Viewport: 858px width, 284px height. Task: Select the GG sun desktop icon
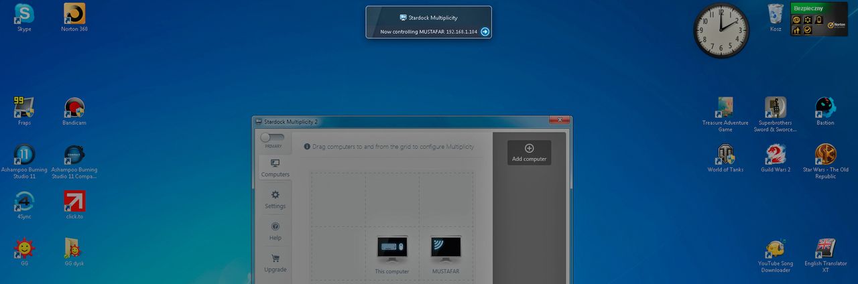point(24,253)
